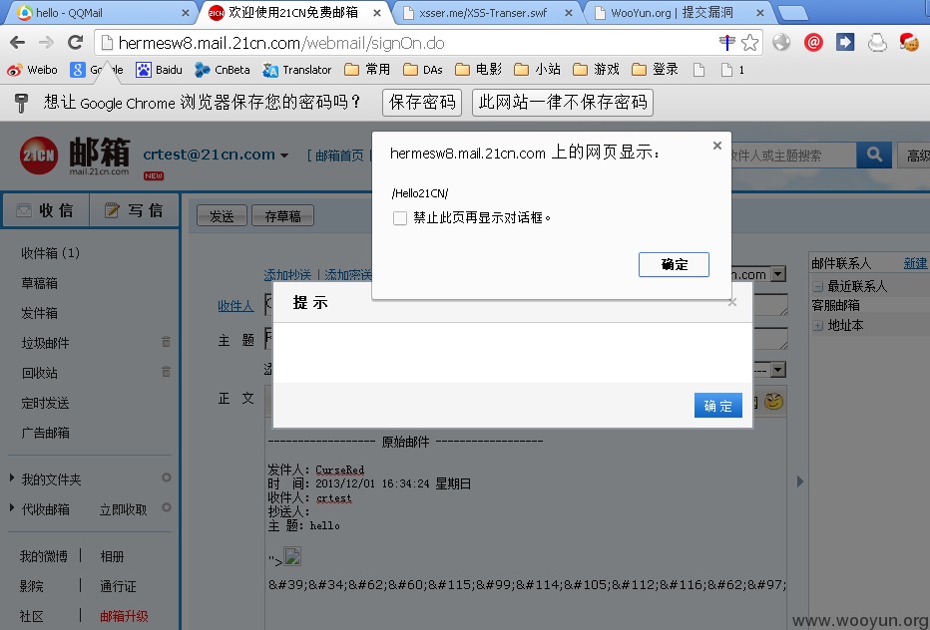Open the Weibo bookmark
This screenshot has height=630, width=930.
click(33, 70)
